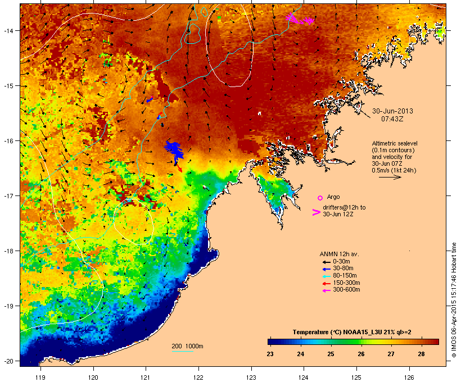Click the colorbar value 27
This screenshot has height=382, width=461.
click(x=391, y=354)
